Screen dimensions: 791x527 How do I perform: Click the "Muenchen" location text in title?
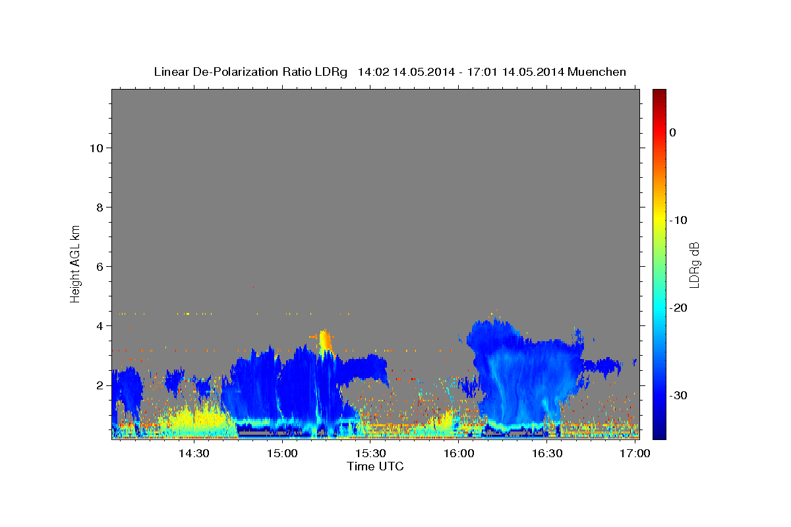coord(597,72)
